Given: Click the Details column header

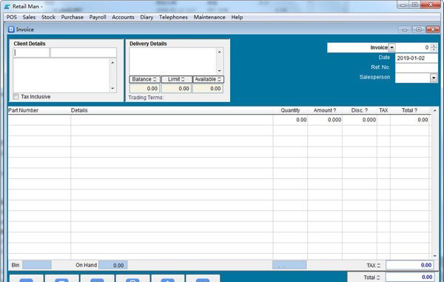Looking at the screenshot, I should coord(79,110).
